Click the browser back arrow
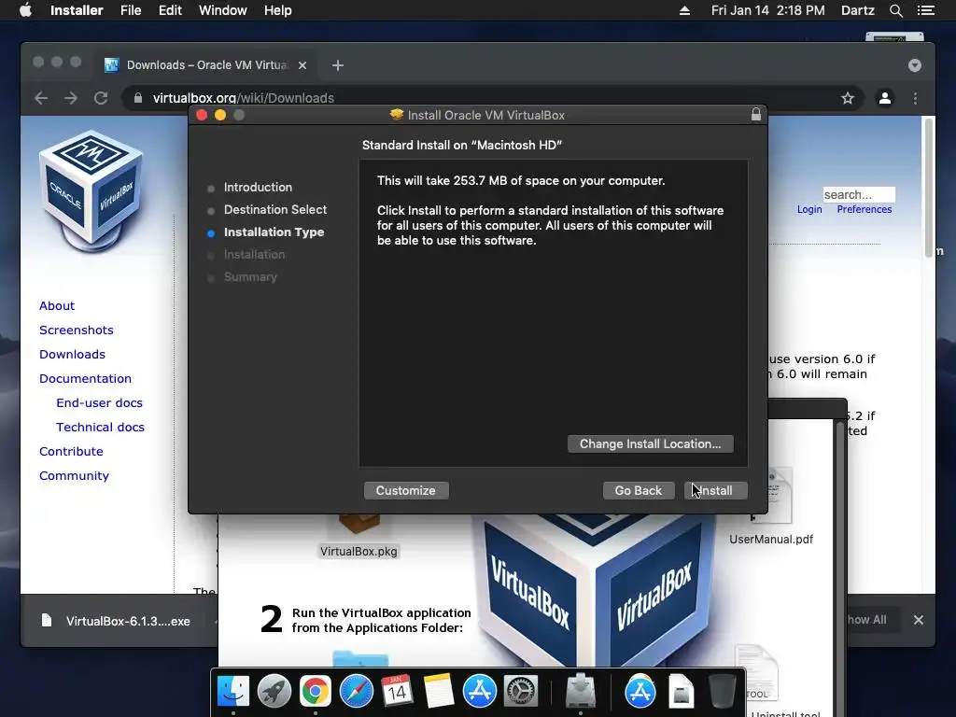 pyautogui.click(x=41, y=98)
